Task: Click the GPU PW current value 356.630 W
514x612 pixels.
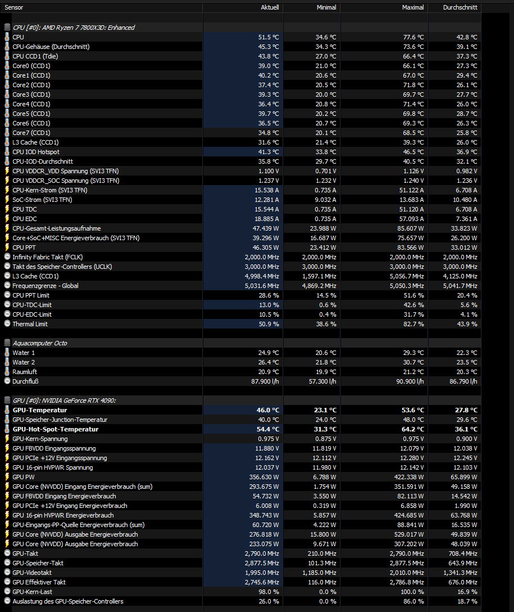Action: pos(264,477)
